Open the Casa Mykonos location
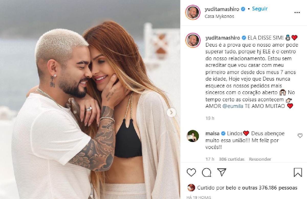Screen dimensions: 307x199 pyautogui.click(x=220, y=16)
